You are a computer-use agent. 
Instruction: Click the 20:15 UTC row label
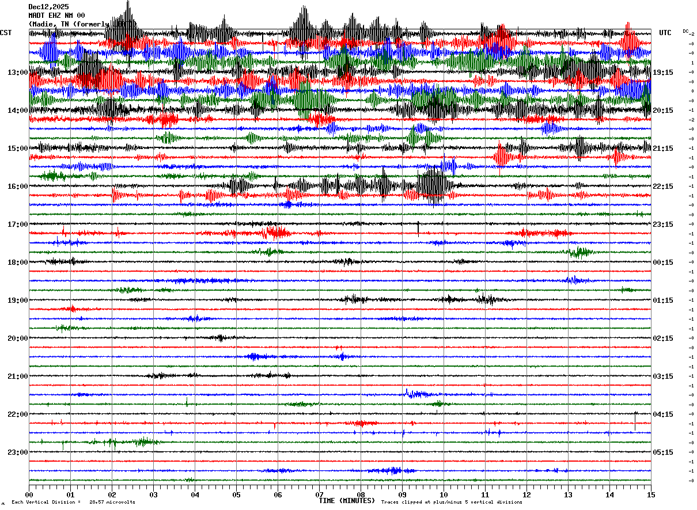[662, 111]
